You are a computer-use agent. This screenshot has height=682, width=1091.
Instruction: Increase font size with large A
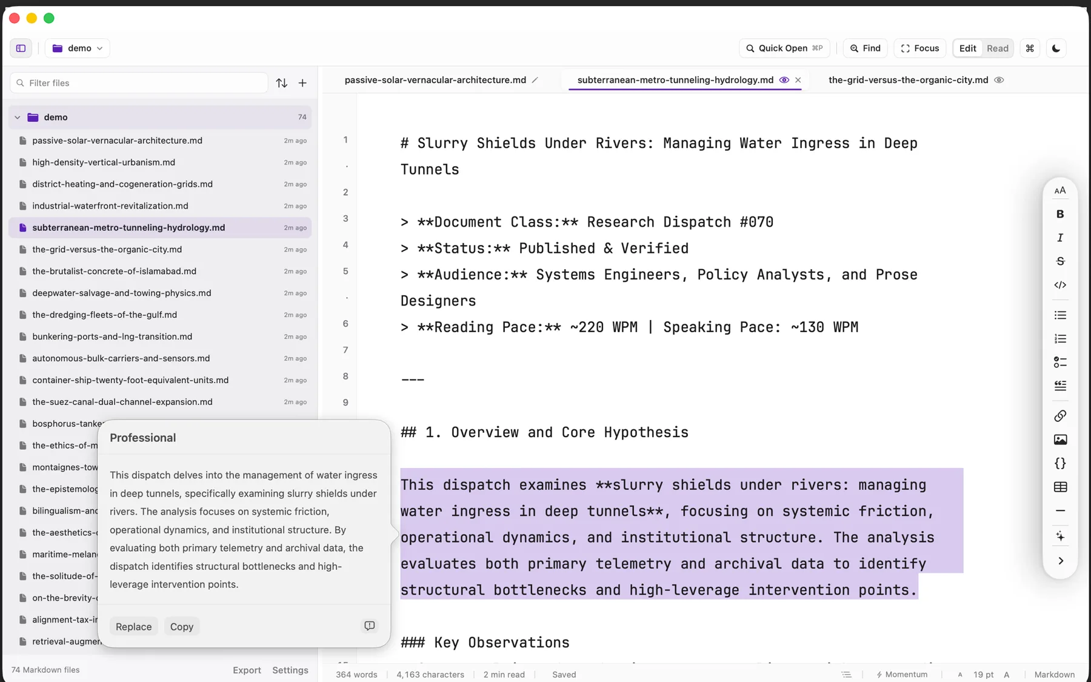(x=1007, y=674)
